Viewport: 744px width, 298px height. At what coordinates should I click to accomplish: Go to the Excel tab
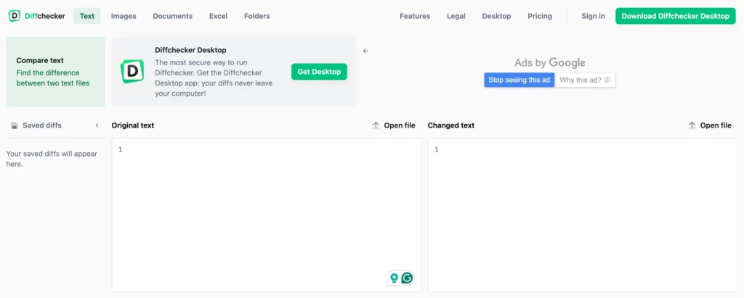[218, 16]
